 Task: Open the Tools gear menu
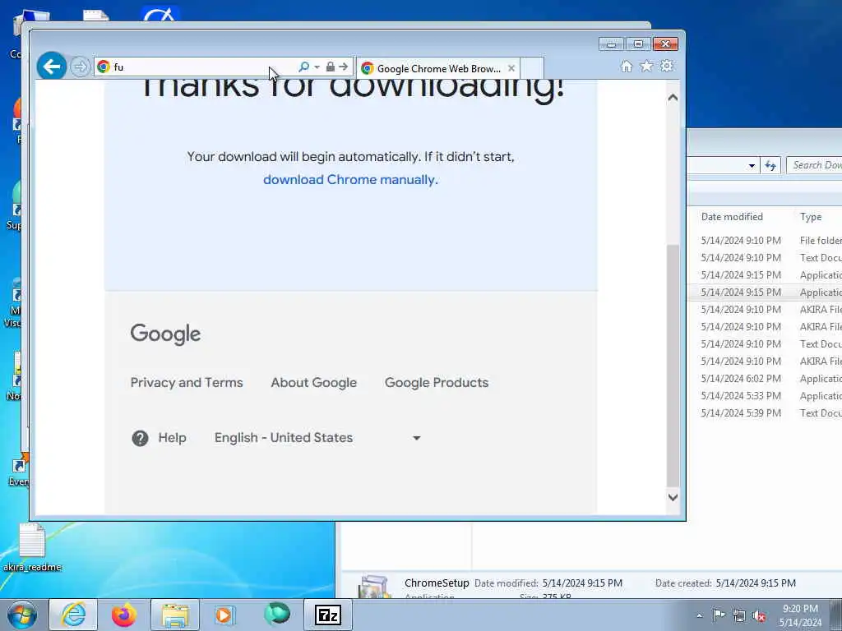pyautogui.click(x=666, y=66)
